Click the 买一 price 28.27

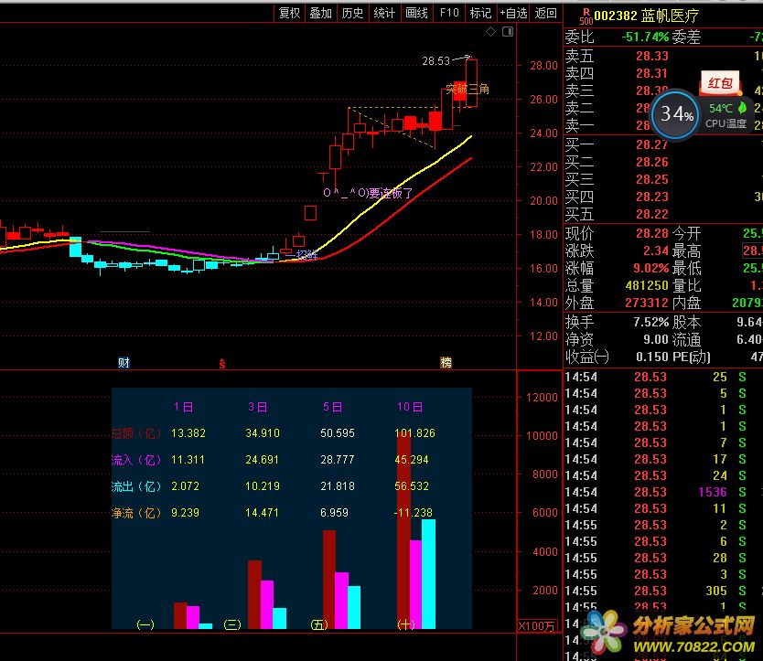[652, 144]
